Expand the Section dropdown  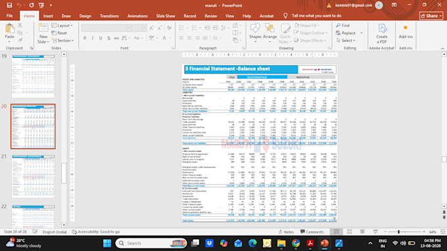[62, 41]
